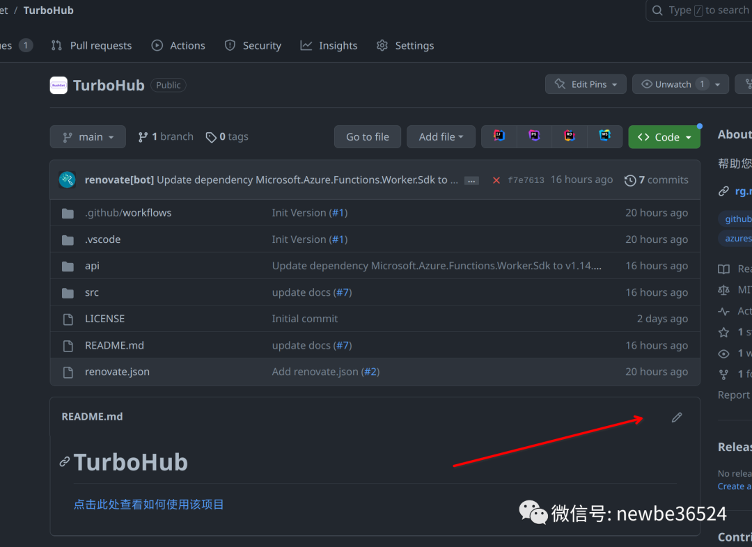The height and width of the screenshot is (547, 752).
Task: Click the failed check red X icon
Action: [496, 180]
